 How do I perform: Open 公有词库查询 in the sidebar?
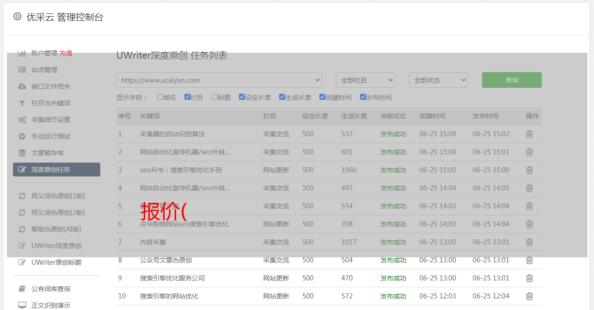click(x=51, y=289)
